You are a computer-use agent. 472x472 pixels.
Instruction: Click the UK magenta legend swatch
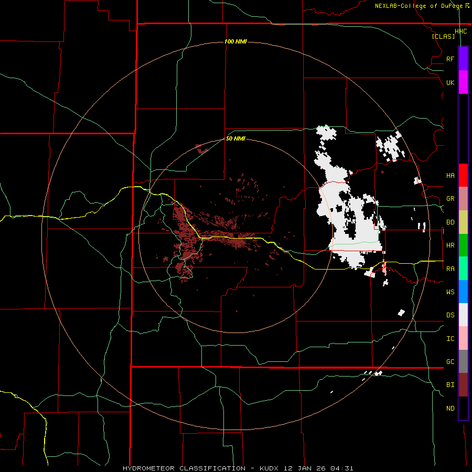[x=463, y=82]
